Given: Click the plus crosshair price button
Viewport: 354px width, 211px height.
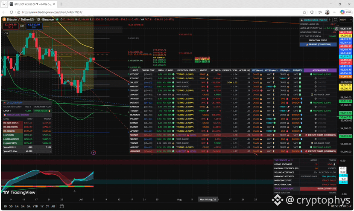Looking at the screenshot, I should 336,29.
